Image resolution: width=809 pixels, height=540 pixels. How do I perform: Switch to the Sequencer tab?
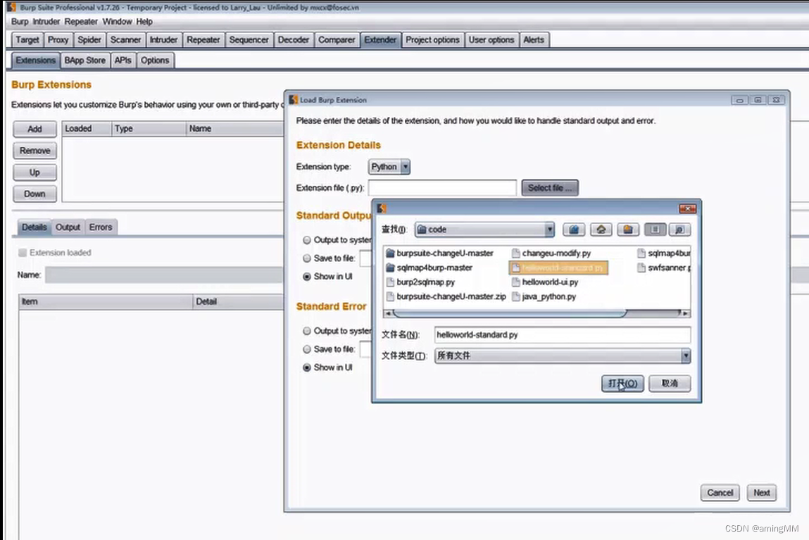click(249, 39)
